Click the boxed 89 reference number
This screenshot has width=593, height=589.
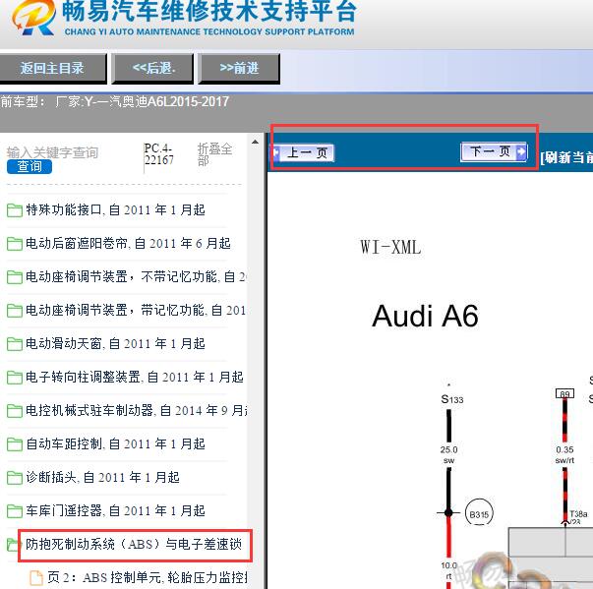click(565, 393)
